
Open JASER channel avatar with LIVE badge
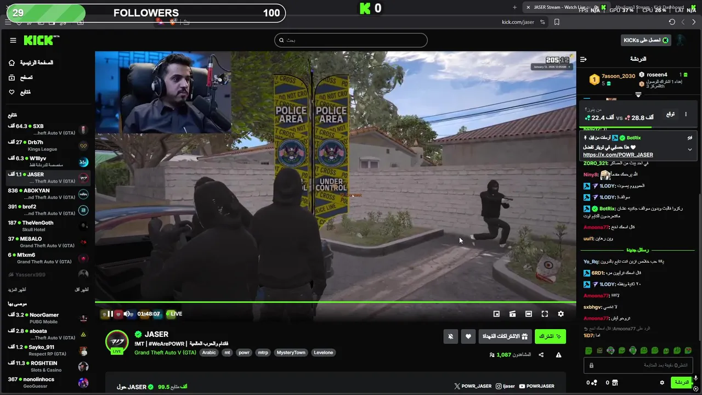[117, 342]
